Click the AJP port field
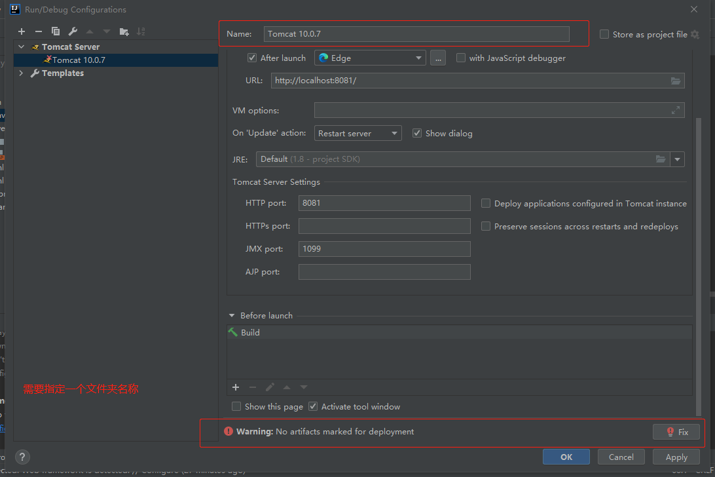Image resolution: width=715 pixels, height=477 pixels. 384,272
